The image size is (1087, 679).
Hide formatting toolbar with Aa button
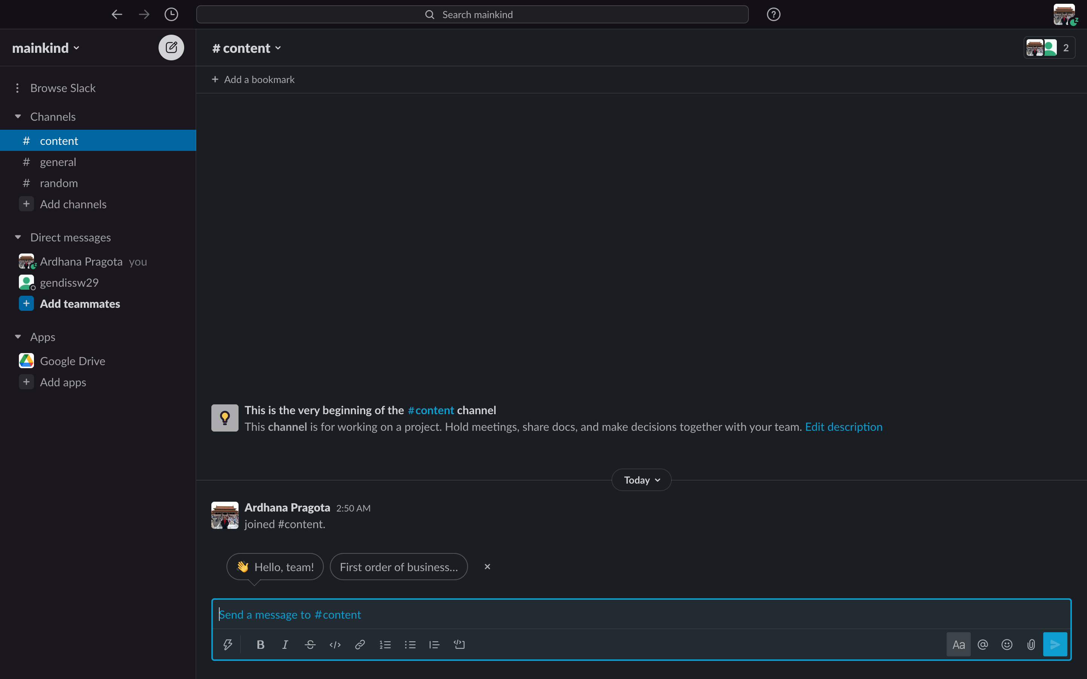pyautogui.click(x=958, y=644)
